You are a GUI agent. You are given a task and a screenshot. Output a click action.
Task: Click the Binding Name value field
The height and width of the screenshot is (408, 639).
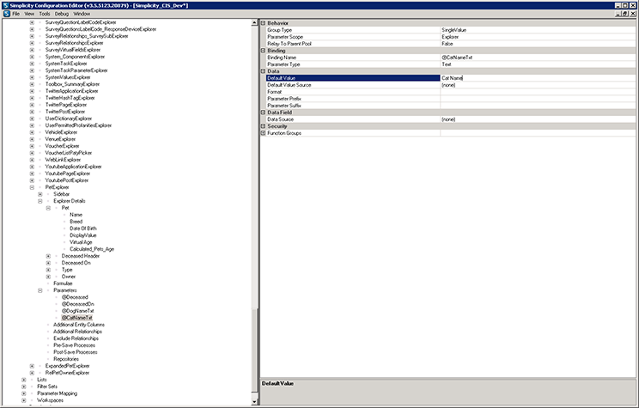pyautogui.click(x=538, y=58)
